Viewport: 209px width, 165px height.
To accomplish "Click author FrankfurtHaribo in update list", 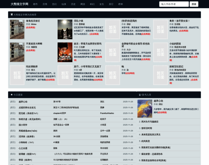I will pyautogui.click(x=107, y=113).
